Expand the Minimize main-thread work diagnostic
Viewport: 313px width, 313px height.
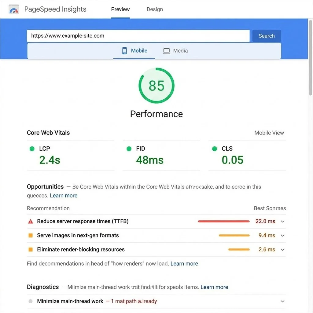[x=282, y=301]
